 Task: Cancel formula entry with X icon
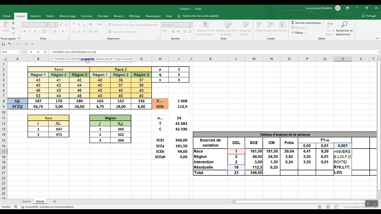31,52
